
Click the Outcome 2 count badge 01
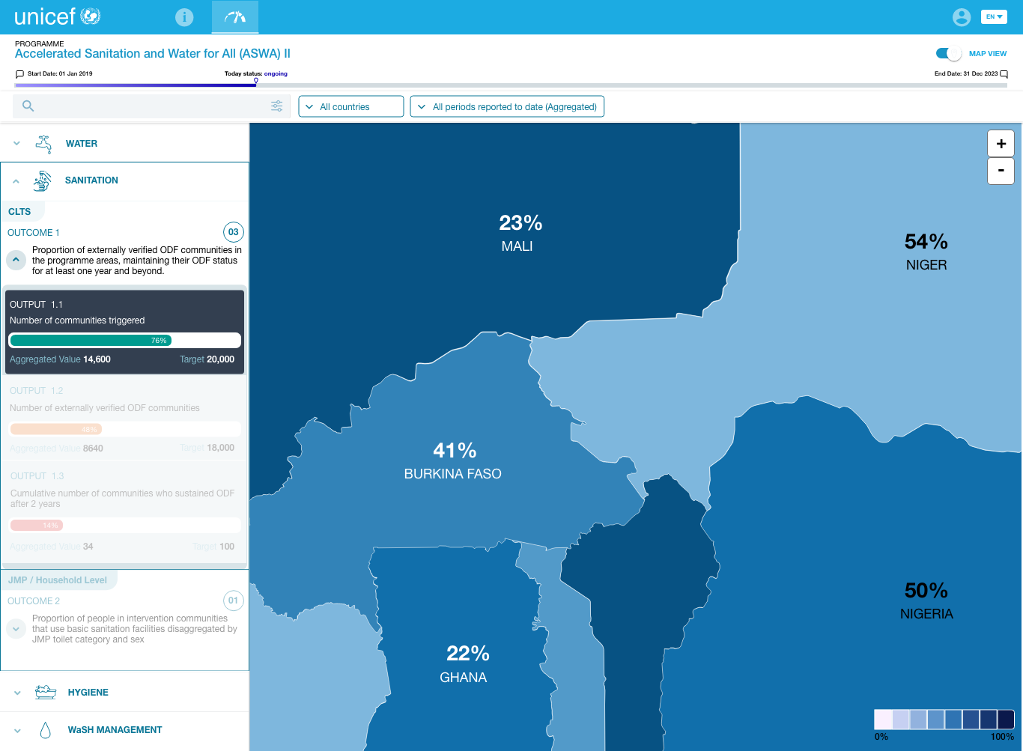[234, 601]
